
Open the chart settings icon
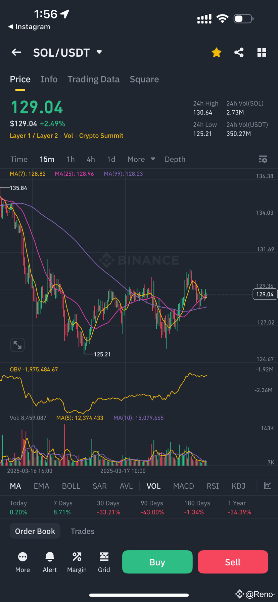coord(263,159)
